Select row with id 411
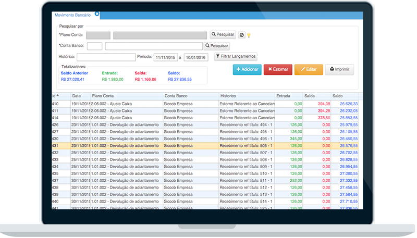The image size is (417, 238). point(205,111)
